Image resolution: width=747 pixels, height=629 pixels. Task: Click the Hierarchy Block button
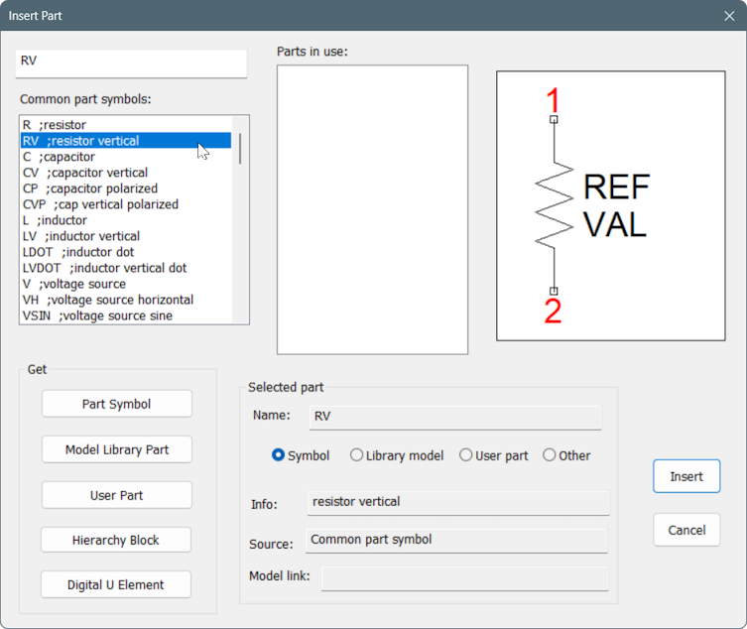pos(116,540)
